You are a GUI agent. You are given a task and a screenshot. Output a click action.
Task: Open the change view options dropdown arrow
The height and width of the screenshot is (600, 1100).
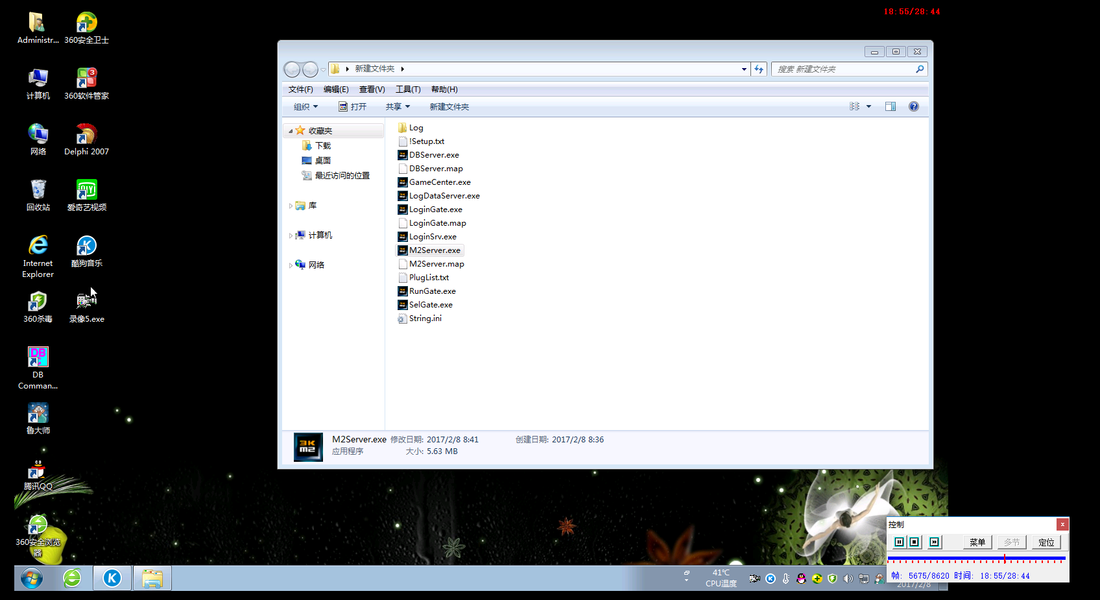click(868, 107)
